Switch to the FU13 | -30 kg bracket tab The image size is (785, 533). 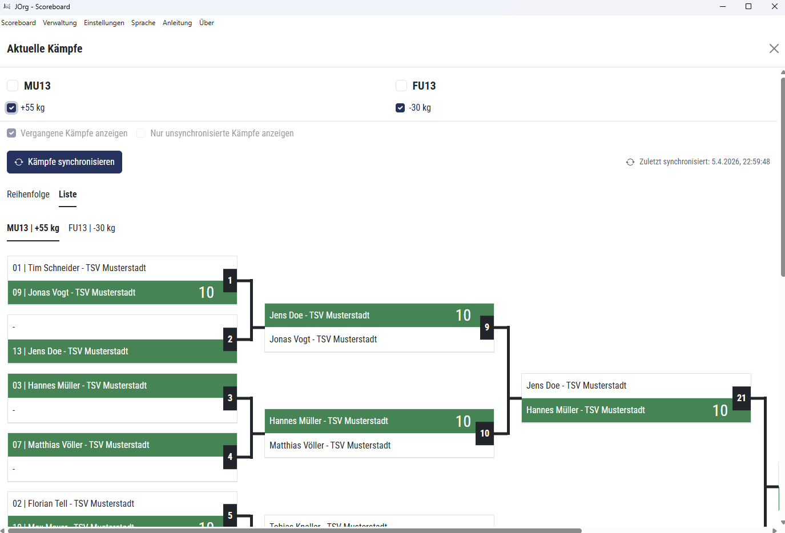point(92,228)
